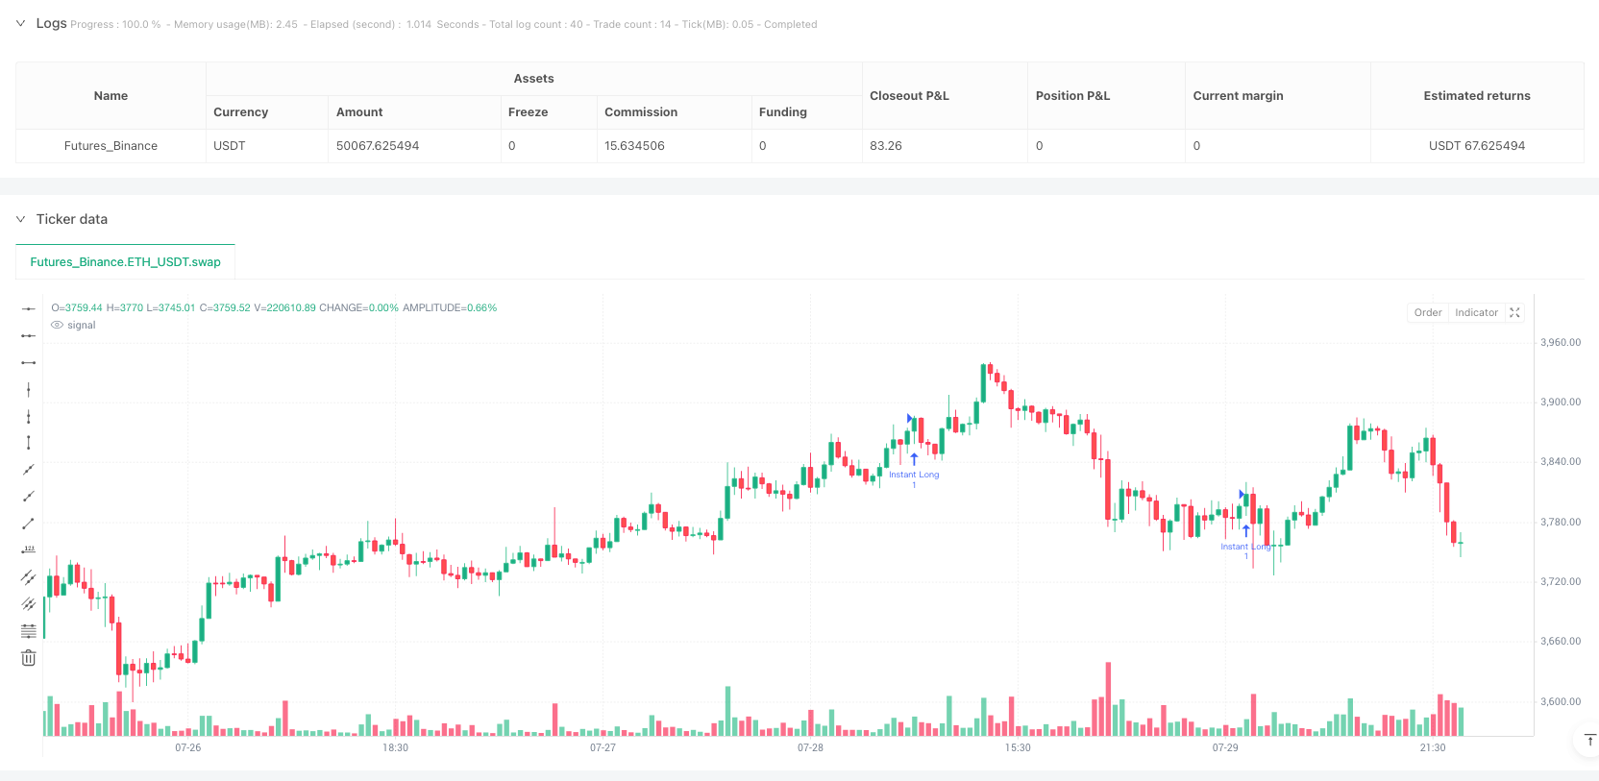This screenshot has width=1599, height=781.
Task: Click the scroll-to-top arrow button
Action: click(1589, 740)
